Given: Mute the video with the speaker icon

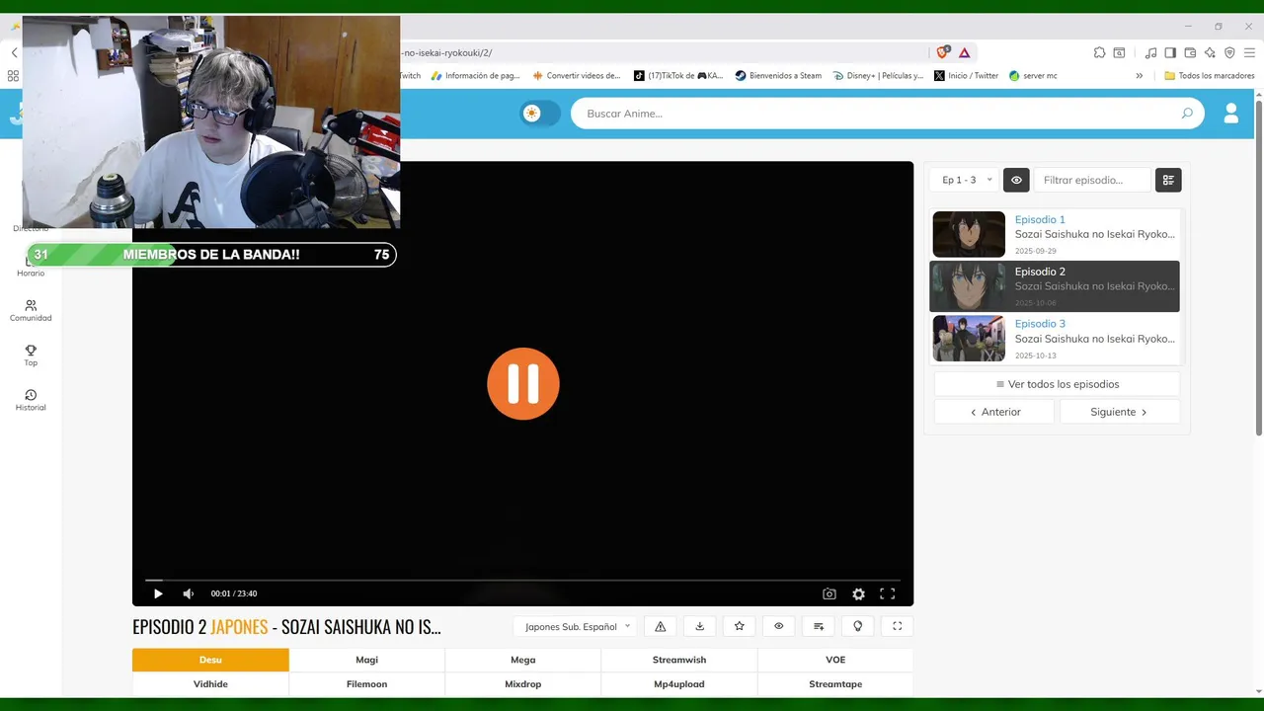Looking at the screenshot, I should click(189, 593).
